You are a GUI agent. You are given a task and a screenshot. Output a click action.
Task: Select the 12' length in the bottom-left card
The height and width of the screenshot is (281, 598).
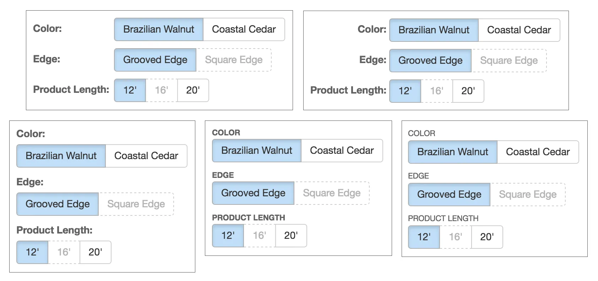point(32,252)
